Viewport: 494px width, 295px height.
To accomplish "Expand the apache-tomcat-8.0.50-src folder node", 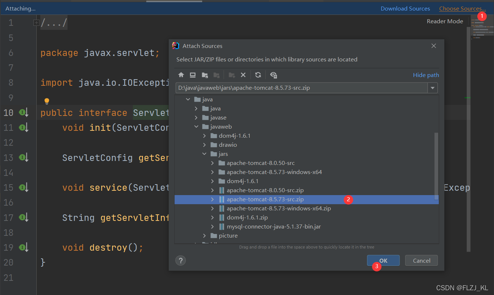I will [213, 163].
